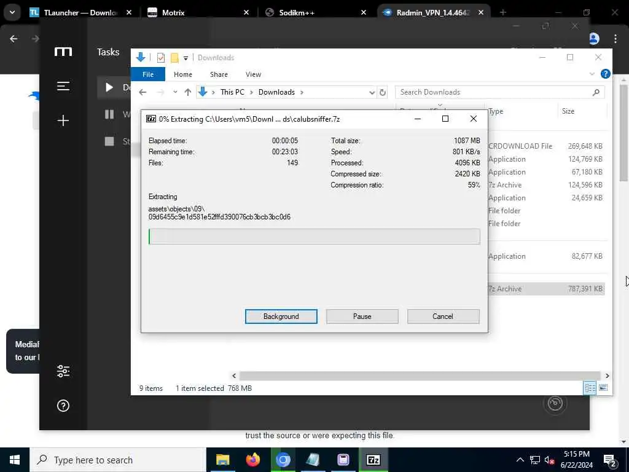Screen dimensions: 629x472
Task: Add new task in Motrix
Action: point(63,120)
